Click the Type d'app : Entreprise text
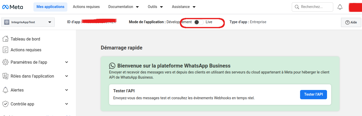This screenshot has height=116, width=362. click(248, 22)
